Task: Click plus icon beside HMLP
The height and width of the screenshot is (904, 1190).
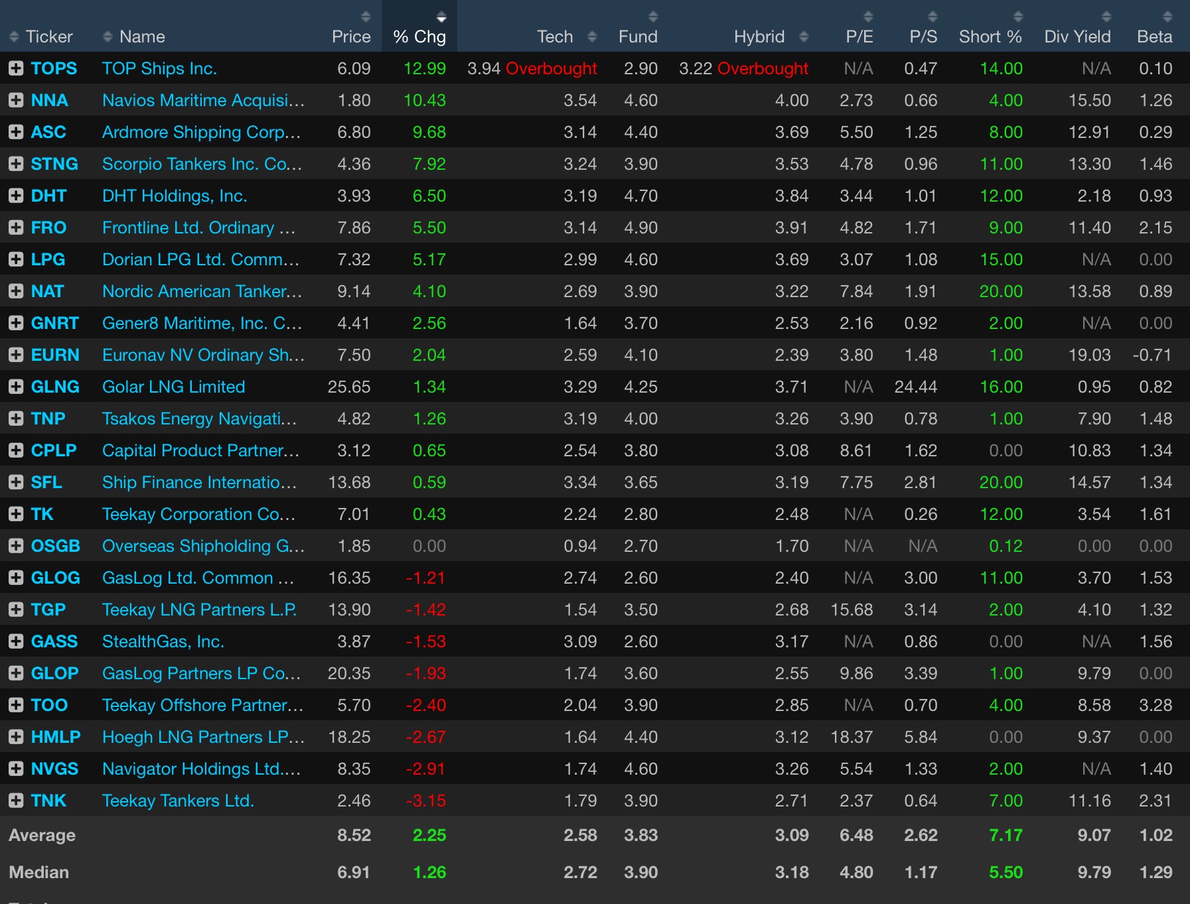Action: tap(16, 737)
